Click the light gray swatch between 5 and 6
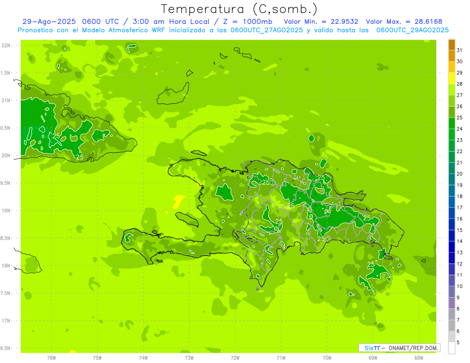 tap(452, 337)
